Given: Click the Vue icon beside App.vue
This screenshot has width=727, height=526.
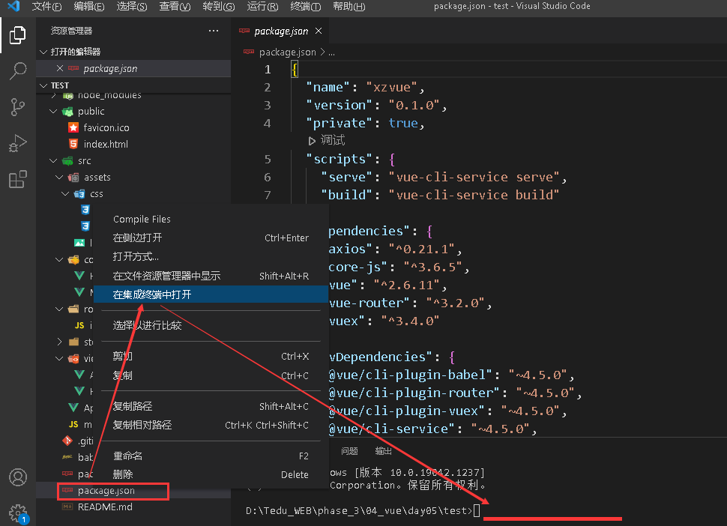Looking at the screenshot, I should tap(74, 406).
